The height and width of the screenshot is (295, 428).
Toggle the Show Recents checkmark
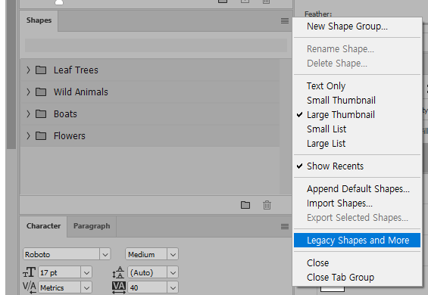pyautogui.click(x=357, y=166)
